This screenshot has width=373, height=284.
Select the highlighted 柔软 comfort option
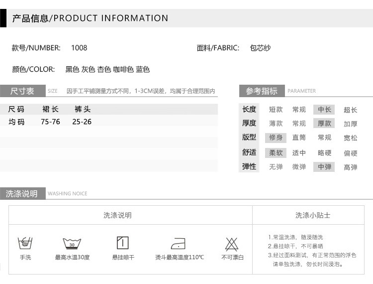[x=276, y=153]
